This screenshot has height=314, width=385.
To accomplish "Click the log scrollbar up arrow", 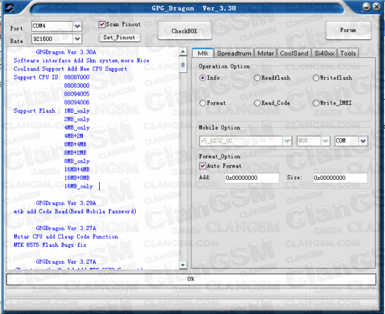I will coord(183,51).
